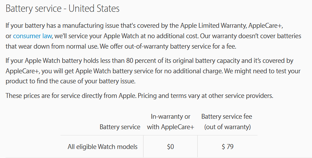Click the Battery service fee column header
Screen dimensions: 312x158
(227, 122)
